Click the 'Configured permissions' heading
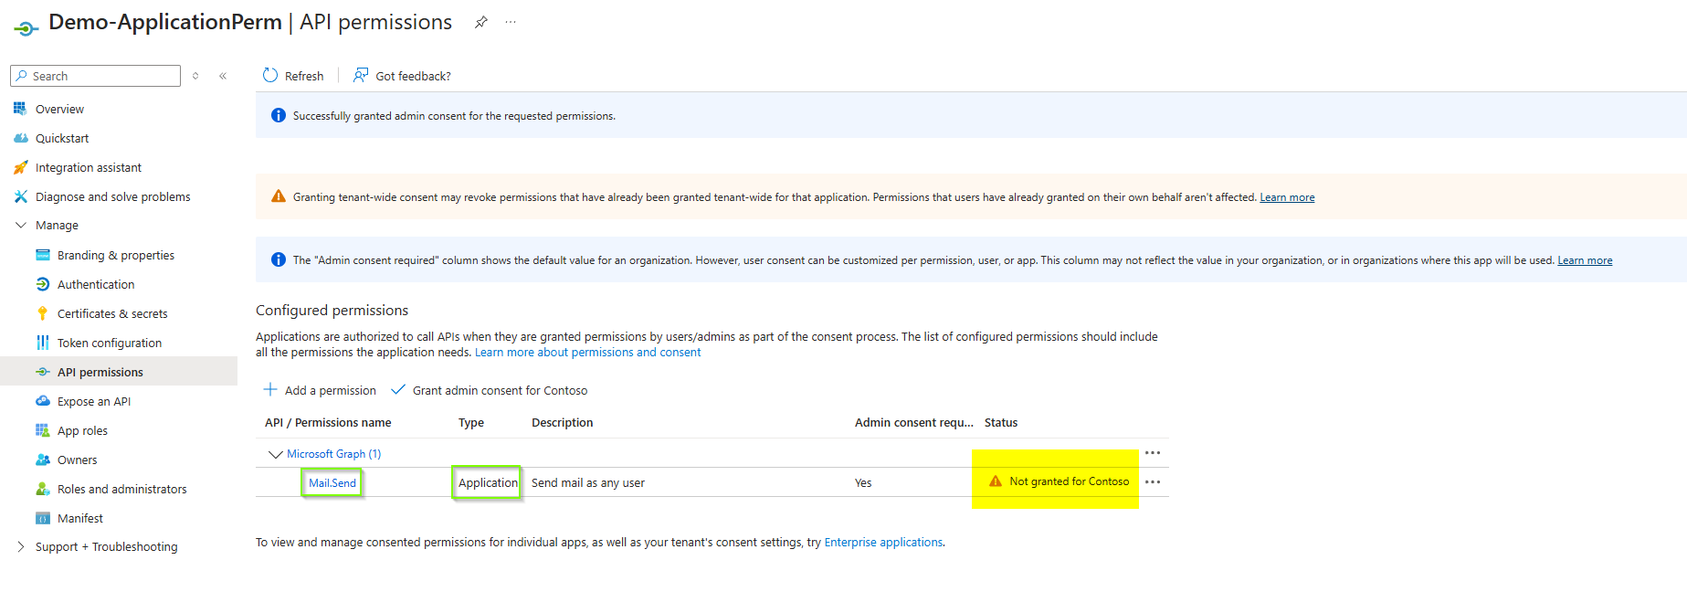Image resolution: width=1687 pixels, height=613 pixels. [x=332, y=311]
